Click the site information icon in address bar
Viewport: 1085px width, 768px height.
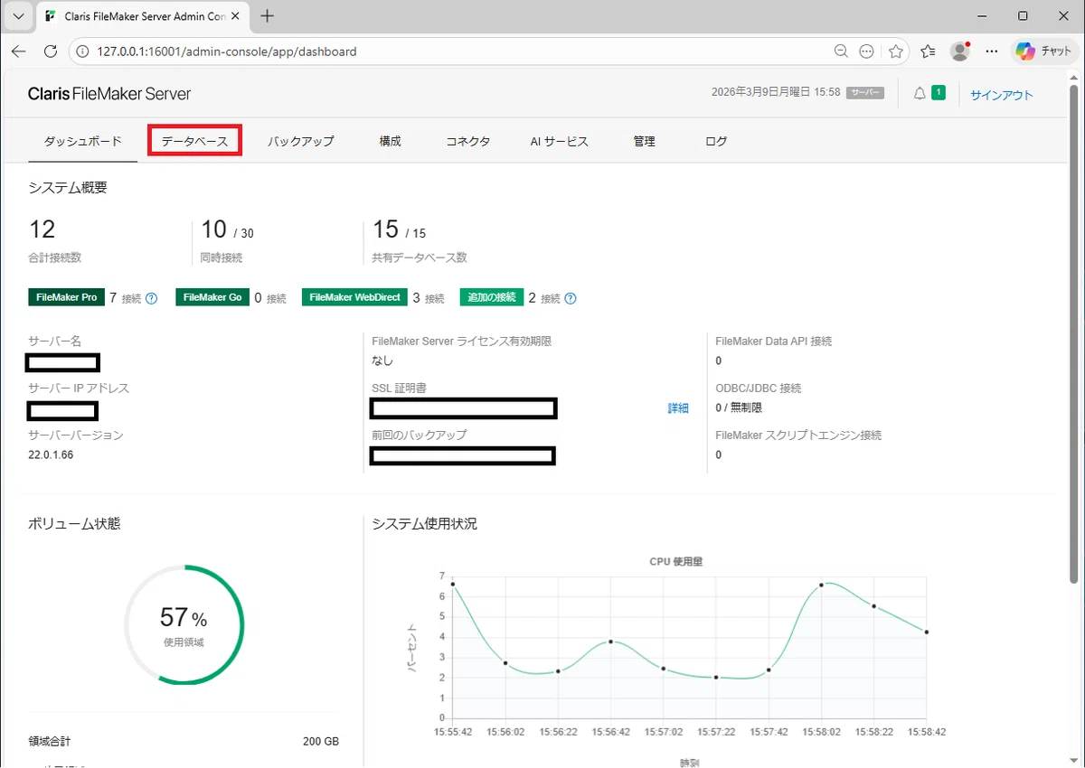82,52
